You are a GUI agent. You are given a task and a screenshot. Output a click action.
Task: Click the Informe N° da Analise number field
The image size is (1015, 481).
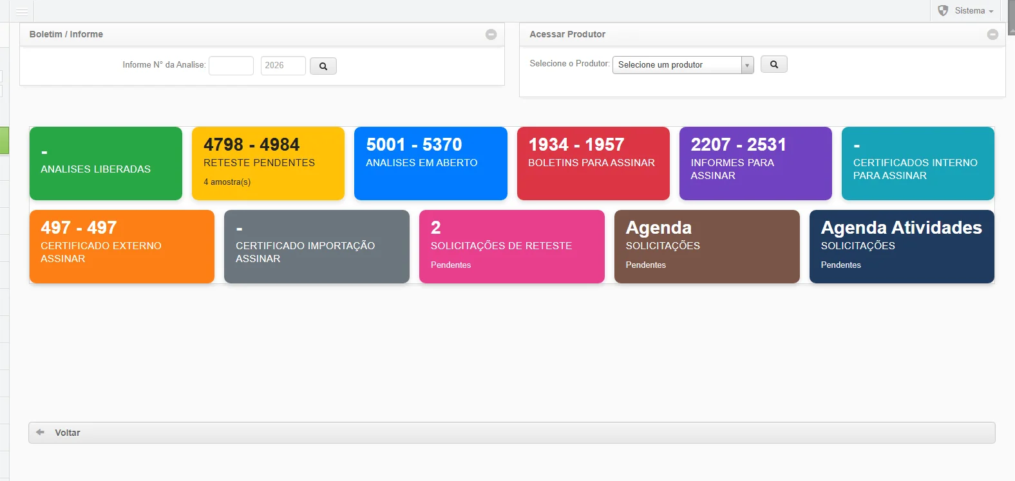(231, 66)
